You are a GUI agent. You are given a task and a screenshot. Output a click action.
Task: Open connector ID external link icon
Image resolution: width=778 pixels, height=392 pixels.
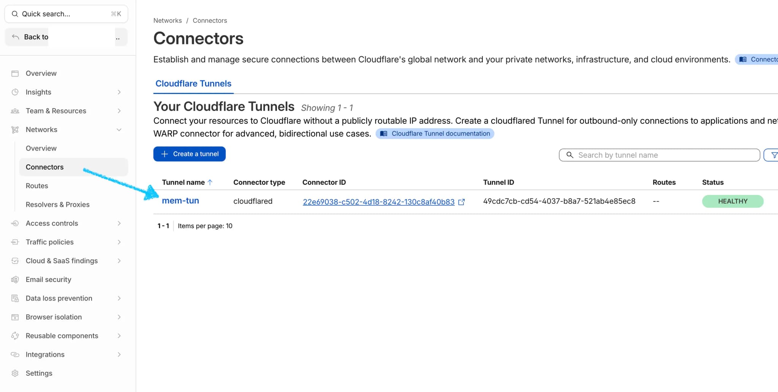pos(462,202)
